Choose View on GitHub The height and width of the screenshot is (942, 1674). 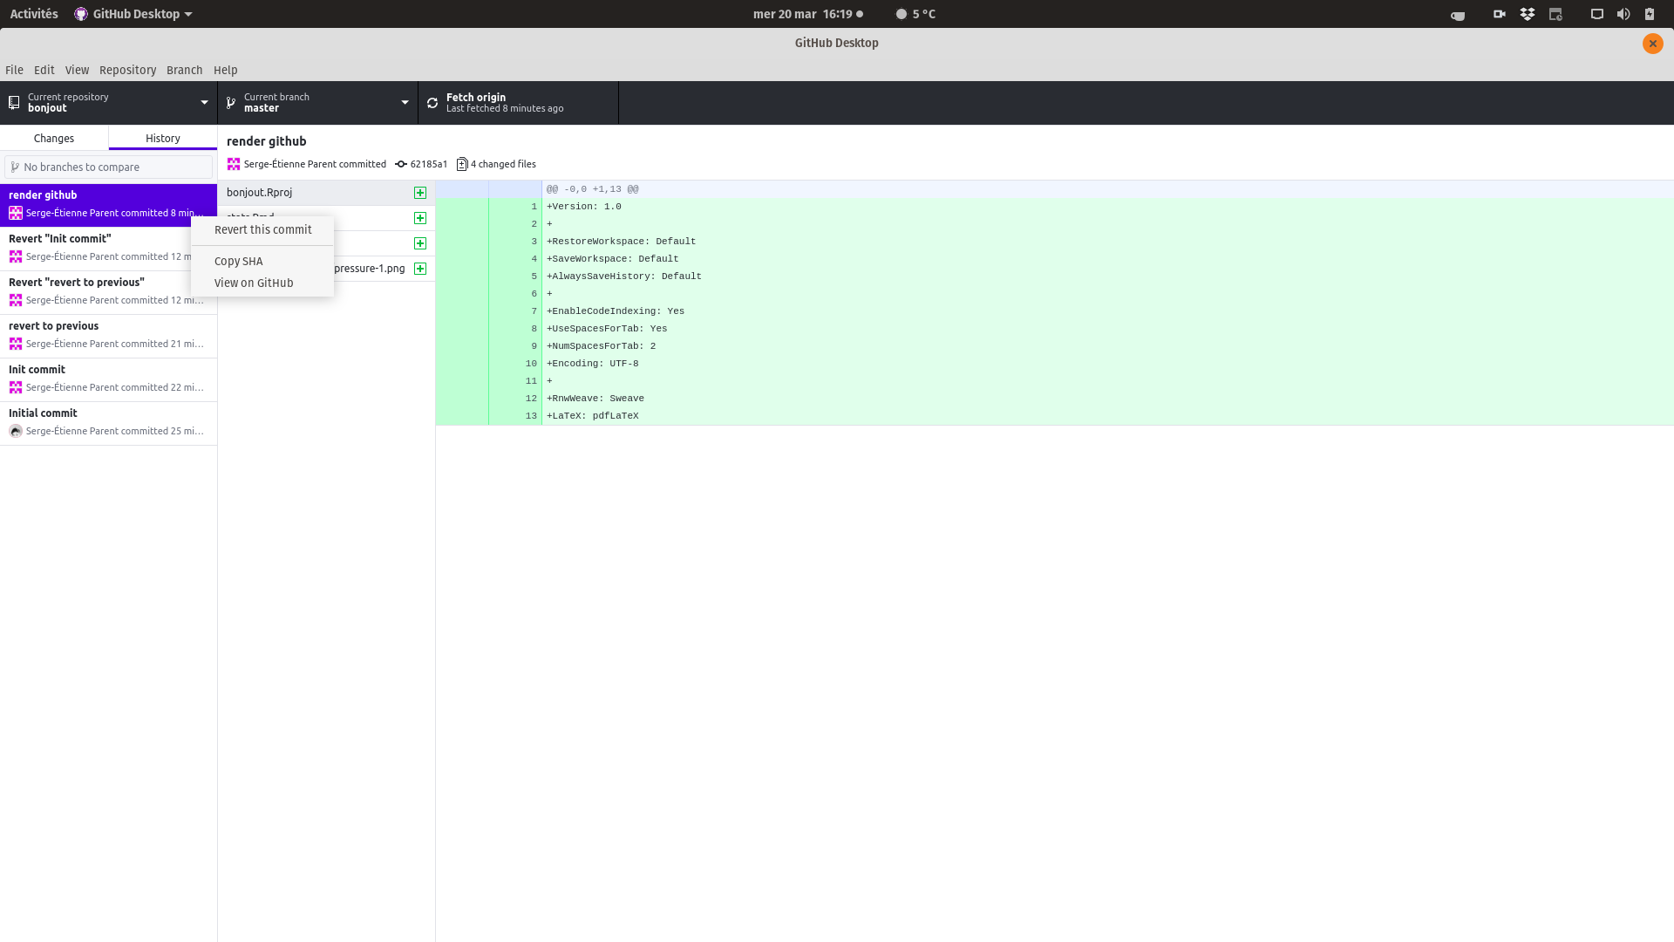pyautogui.click(x=262, y=283)
